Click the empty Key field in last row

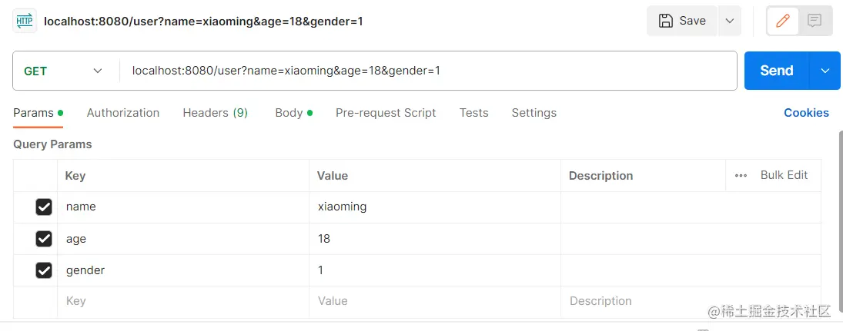point(183,301)
